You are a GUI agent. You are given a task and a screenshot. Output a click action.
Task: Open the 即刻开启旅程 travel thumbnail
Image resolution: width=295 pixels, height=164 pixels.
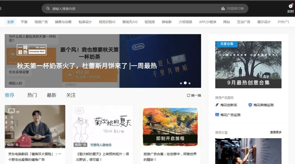click(x=170, y=126)
